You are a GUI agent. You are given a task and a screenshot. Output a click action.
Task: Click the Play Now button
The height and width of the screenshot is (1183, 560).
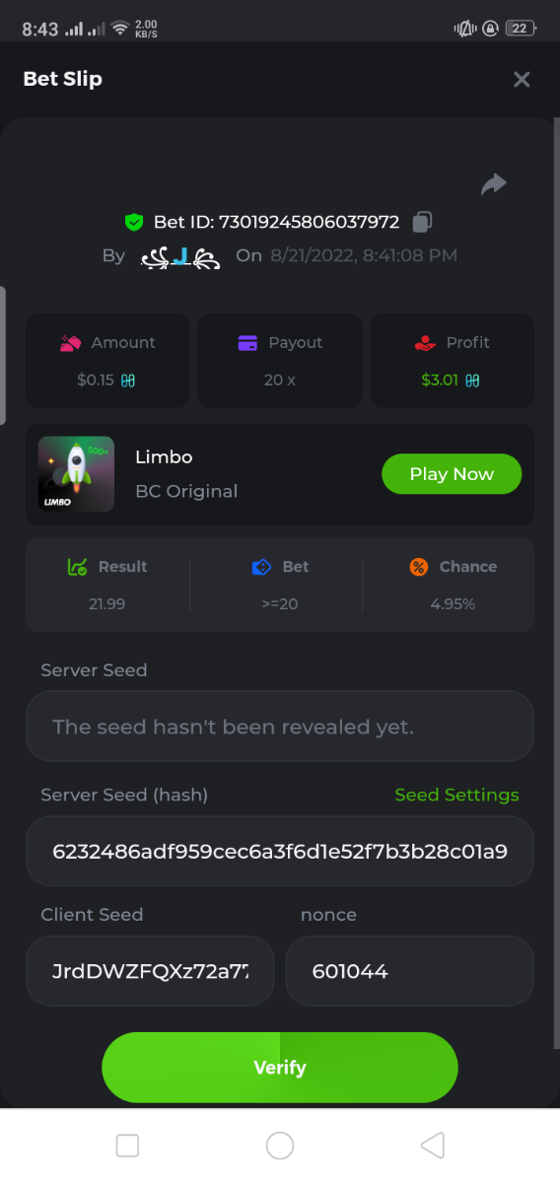coord(452,474)
